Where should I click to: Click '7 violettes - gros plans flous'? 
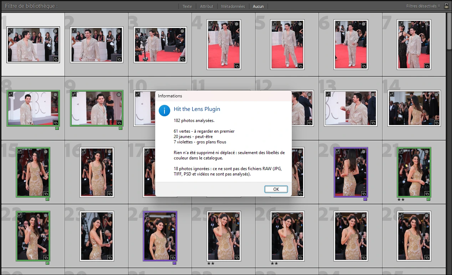coord(200,142)
